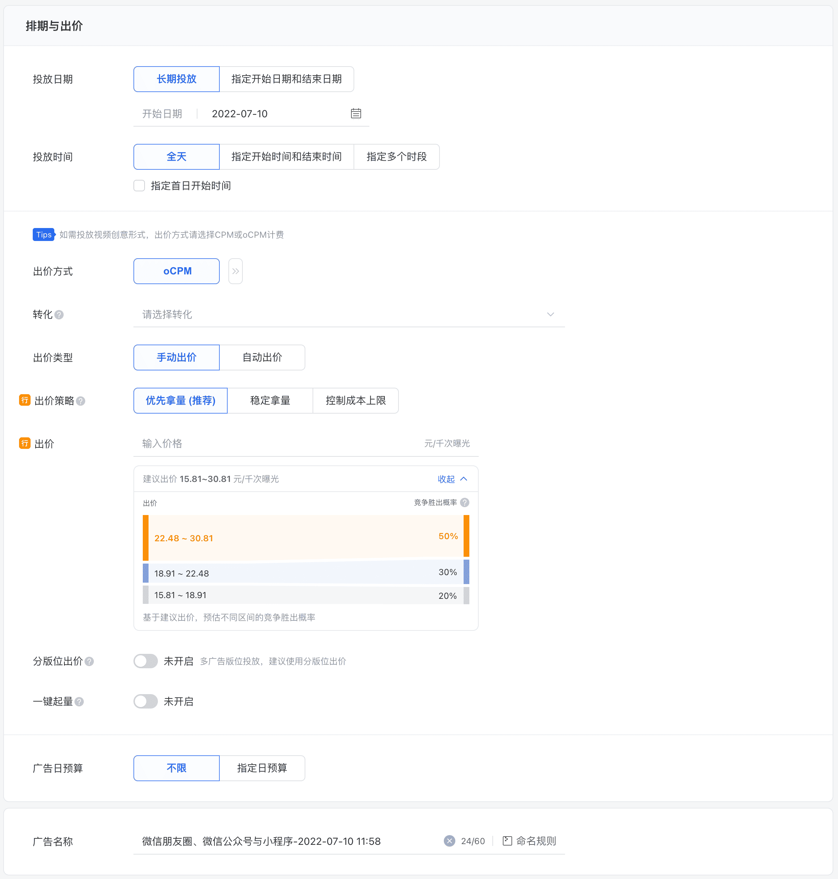This screenshot has height=879, width=838.
Task: Turn on the 一键起量 toggle
Action: (x=146, y=701)
